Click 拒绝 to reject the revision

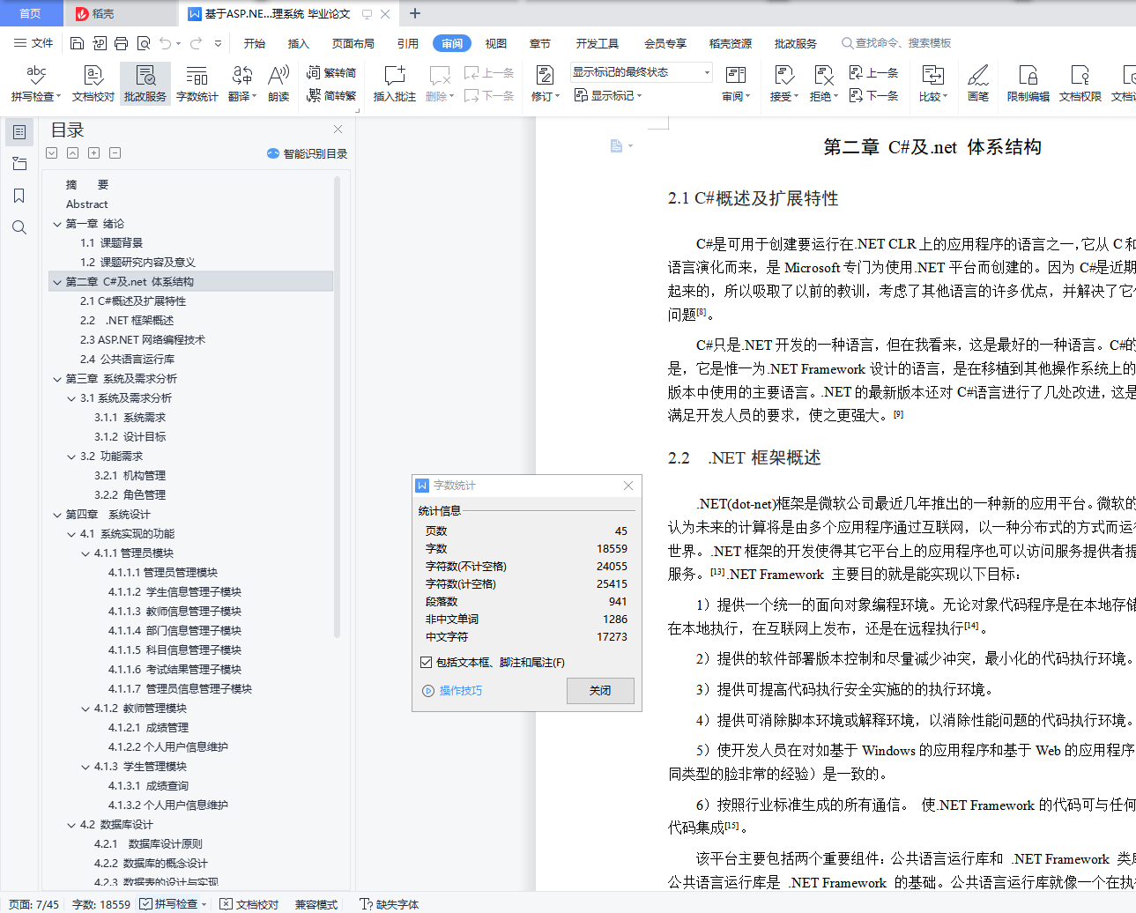(823, 84)
